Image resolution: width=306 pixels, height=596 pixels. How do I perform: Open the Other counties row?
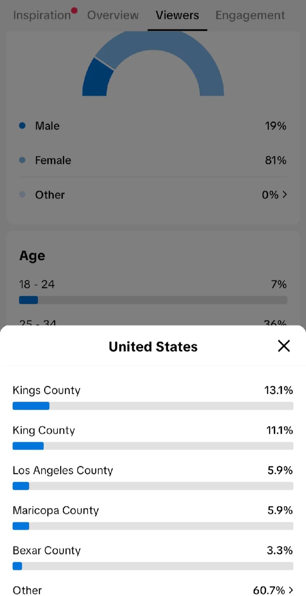(153, 590)
